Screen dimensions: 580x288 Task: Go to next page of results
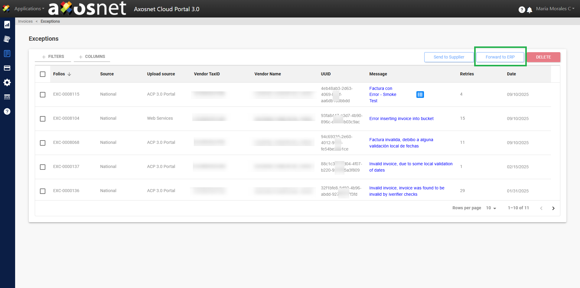click(553, 208)
